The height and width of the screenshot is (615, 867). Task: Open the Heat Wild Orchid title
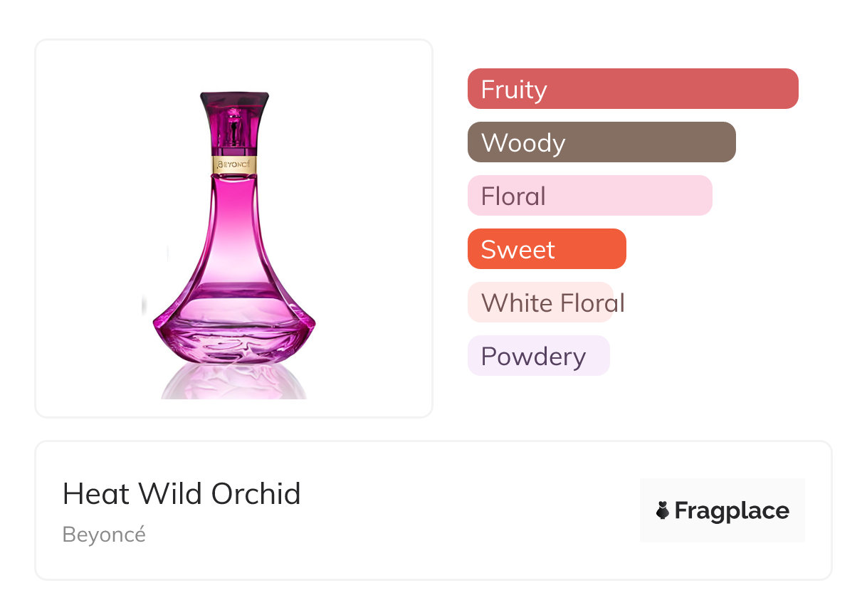[x=182, y=493]
